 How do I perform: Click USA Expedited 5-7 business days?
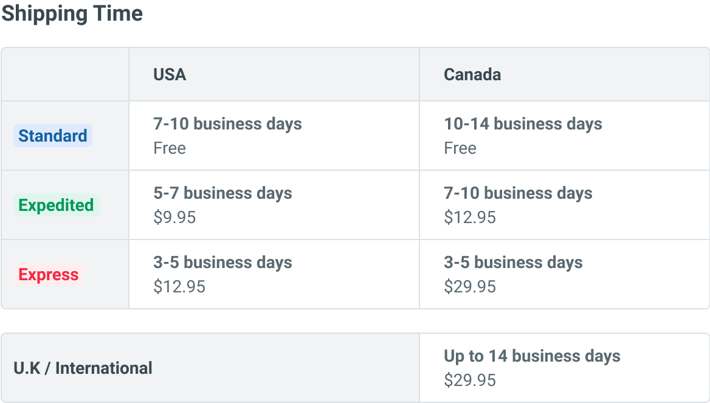(x=222, y=193)
